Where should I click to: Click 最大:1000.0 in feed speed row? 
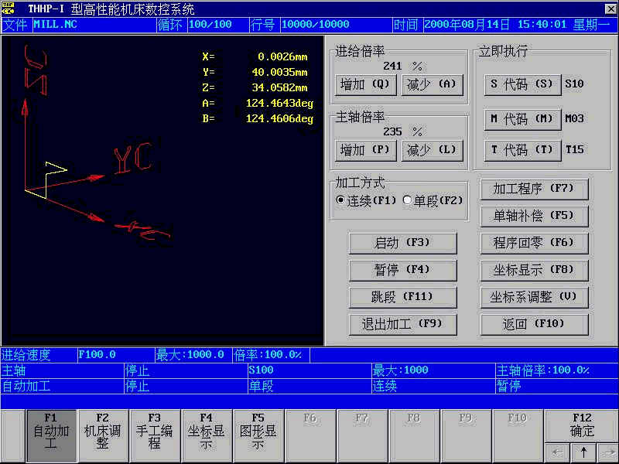click(190, 355)
